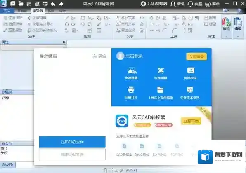Click the help icon at ribbon top right

(239, 11)
